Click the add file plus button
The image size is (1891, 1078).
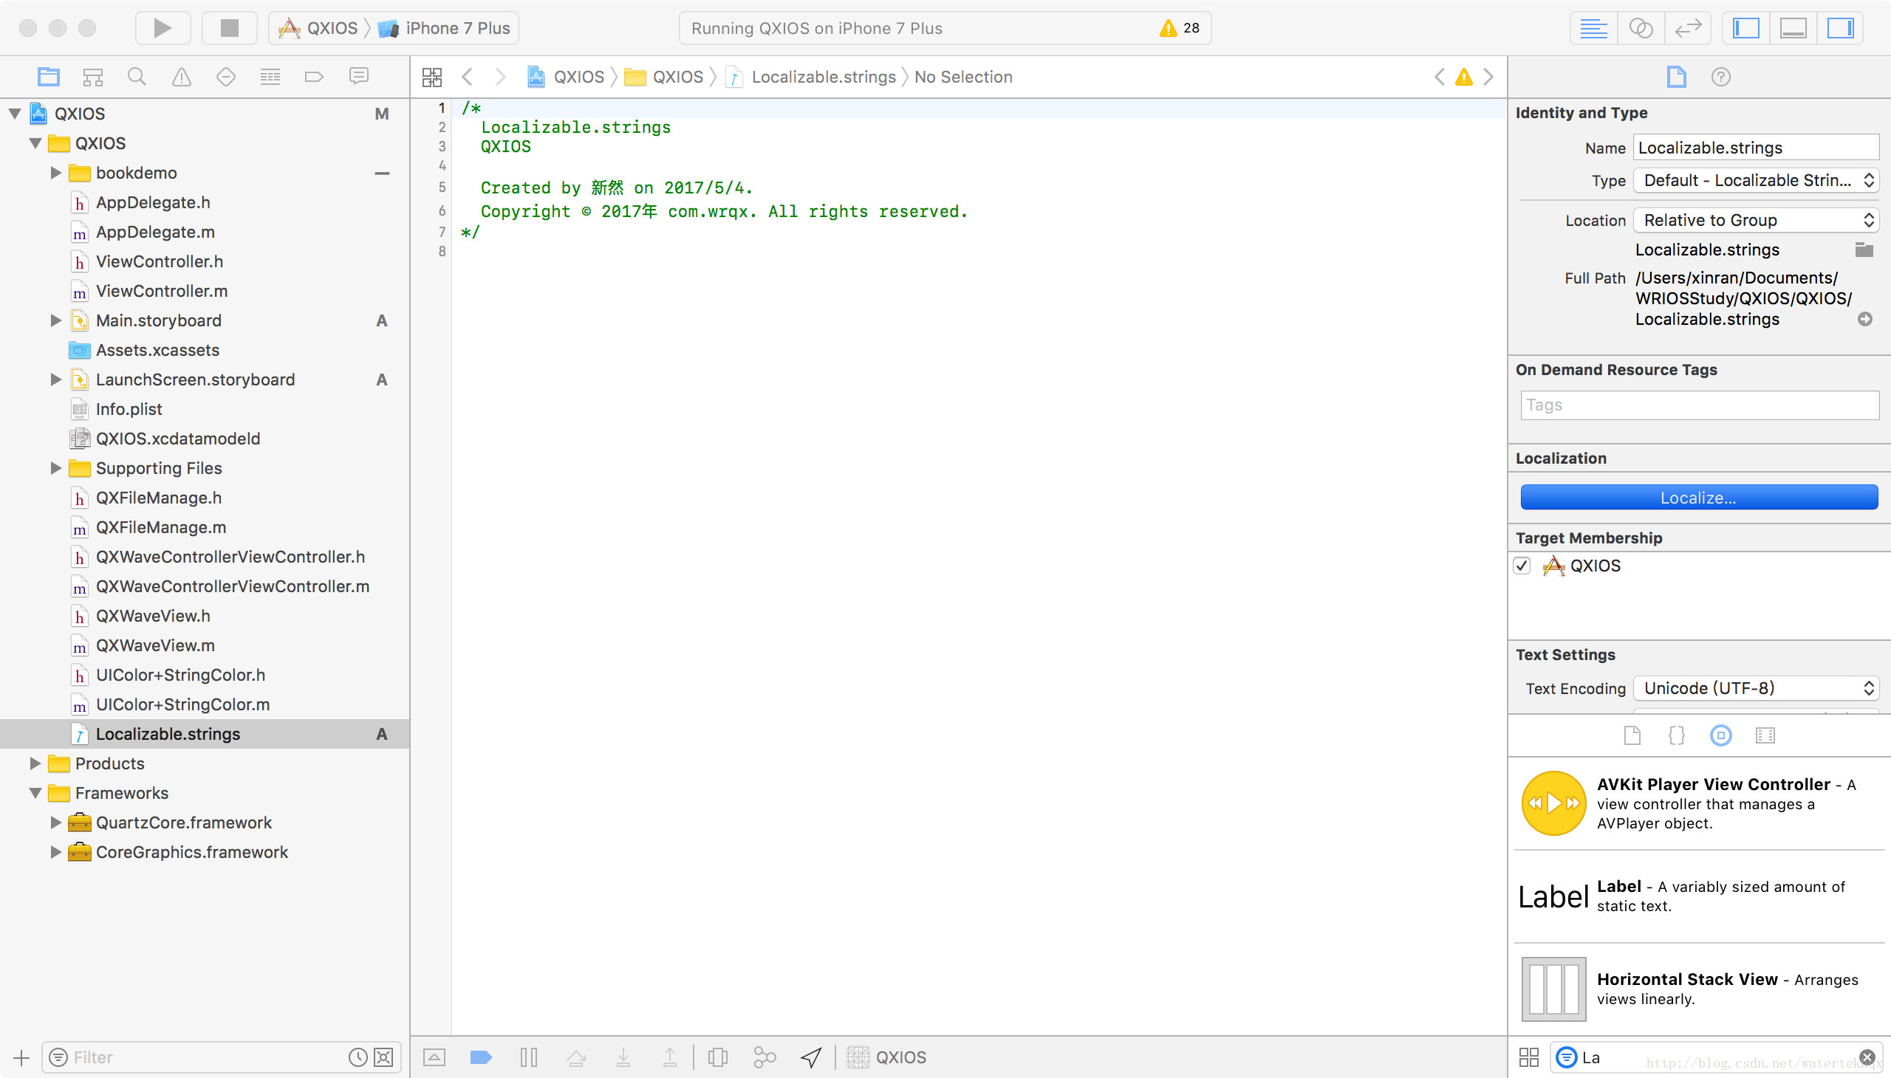[x=21, y=1057]
